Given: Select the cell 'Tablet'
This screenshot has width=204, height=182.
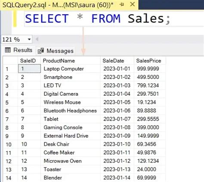Looking at the screenshot, I should (x=71, y=119).
